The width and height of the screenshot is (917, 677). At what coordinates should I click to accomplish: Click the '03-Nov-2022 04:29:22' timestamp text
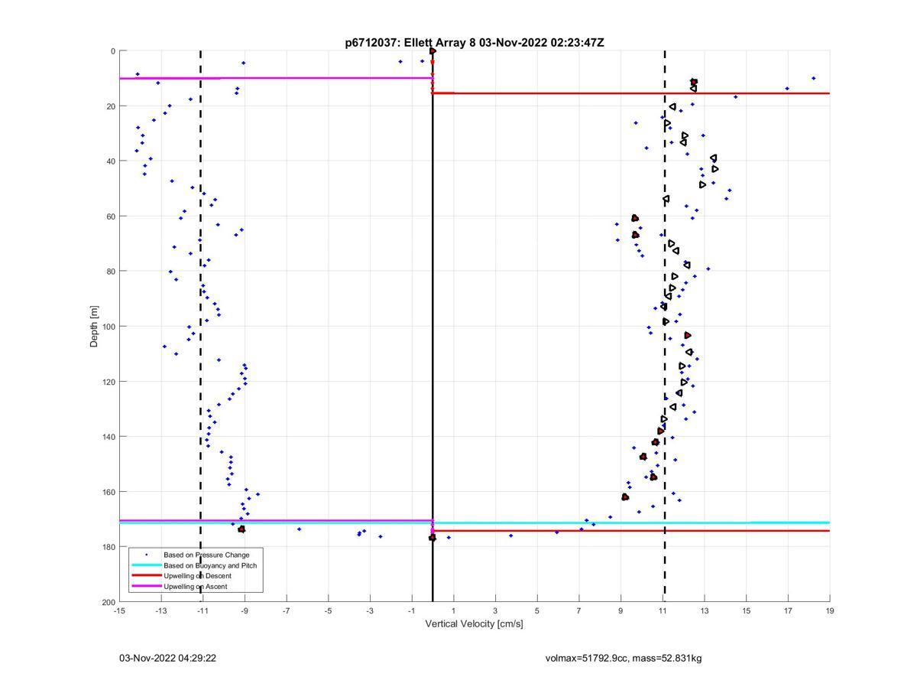[x=167, y=658]
